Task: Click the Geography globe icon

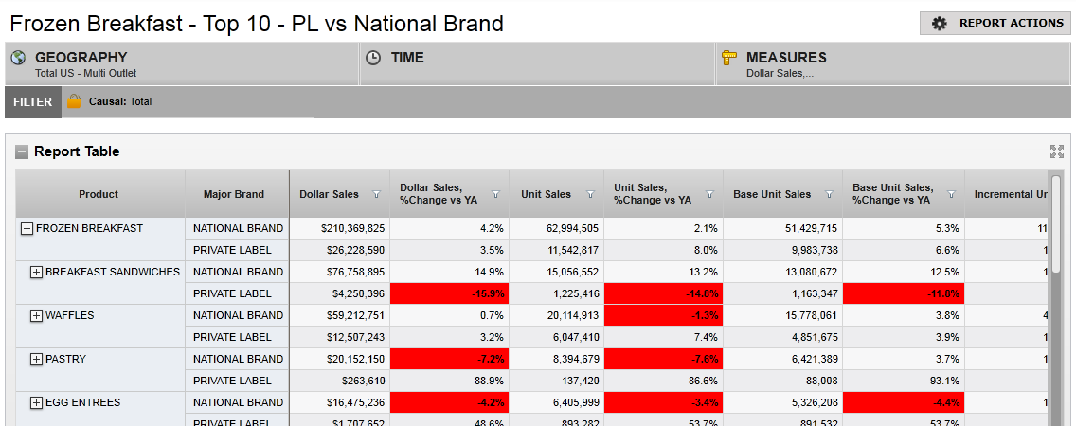Action: click(18, 58)
